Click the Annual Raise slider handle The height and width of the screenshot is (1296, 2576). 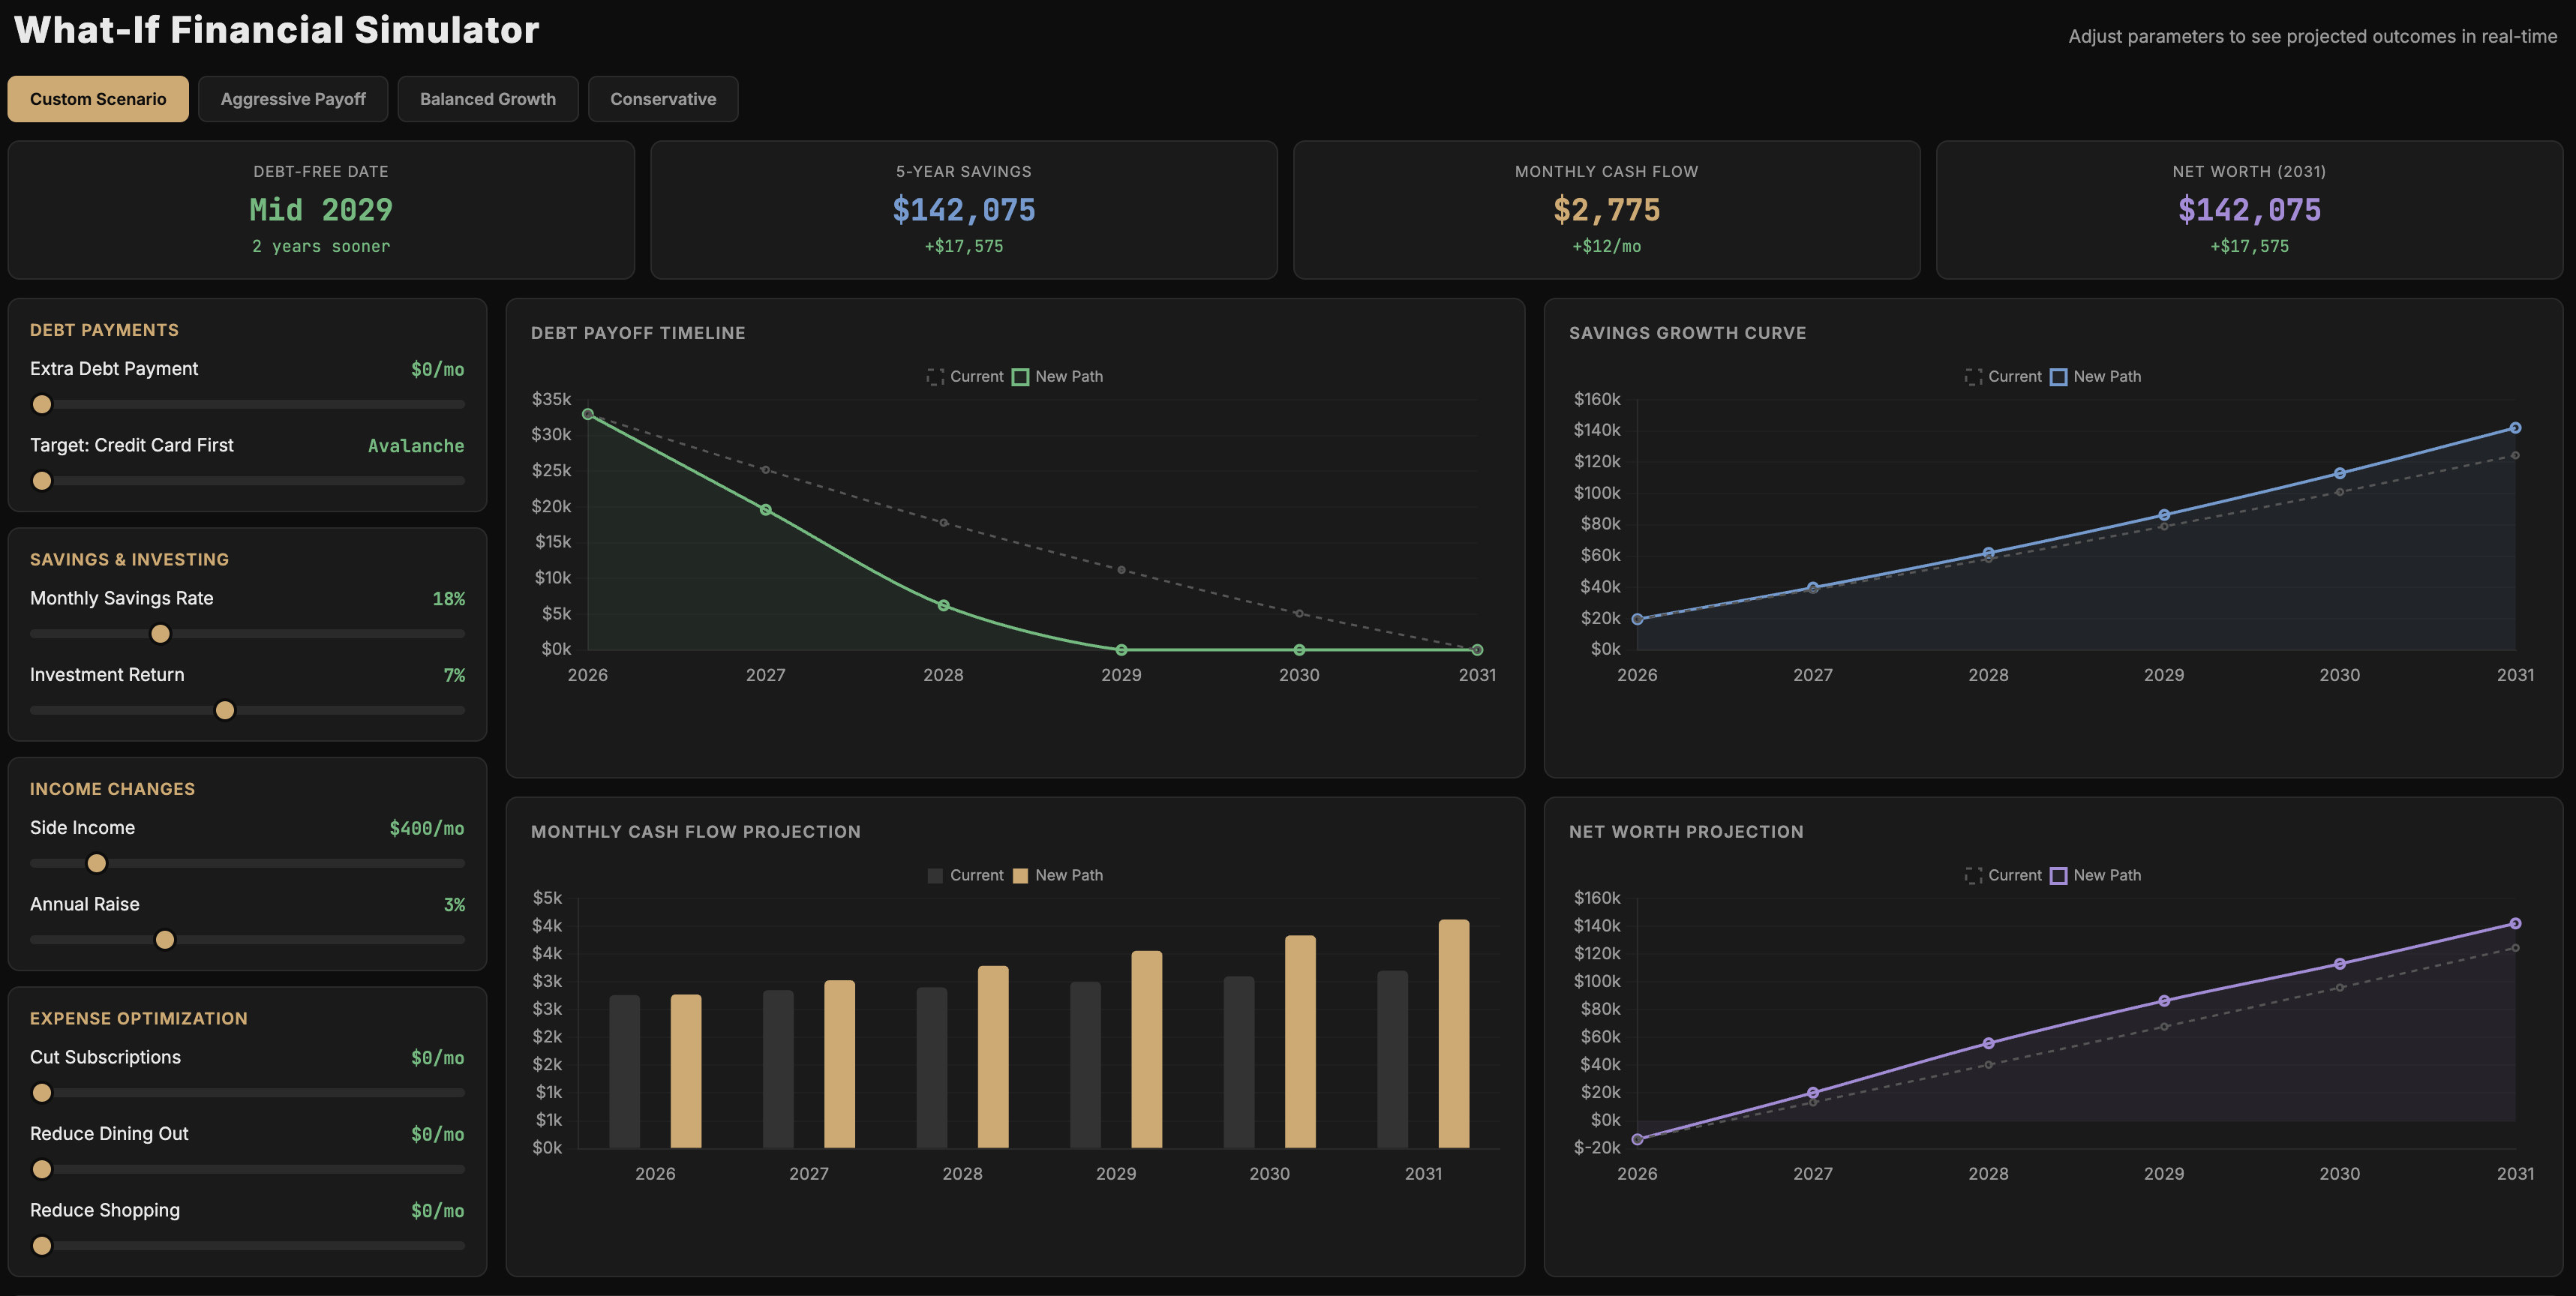(x=164, y=939)
